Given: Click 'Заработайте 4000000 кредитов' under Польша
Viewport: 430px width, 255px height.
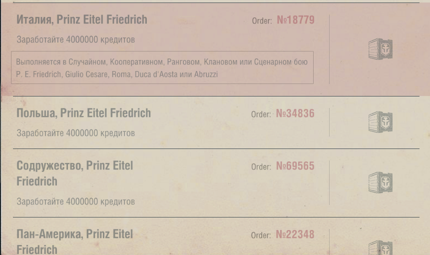Looking at the screenshot, I should [x=76, y=133].
